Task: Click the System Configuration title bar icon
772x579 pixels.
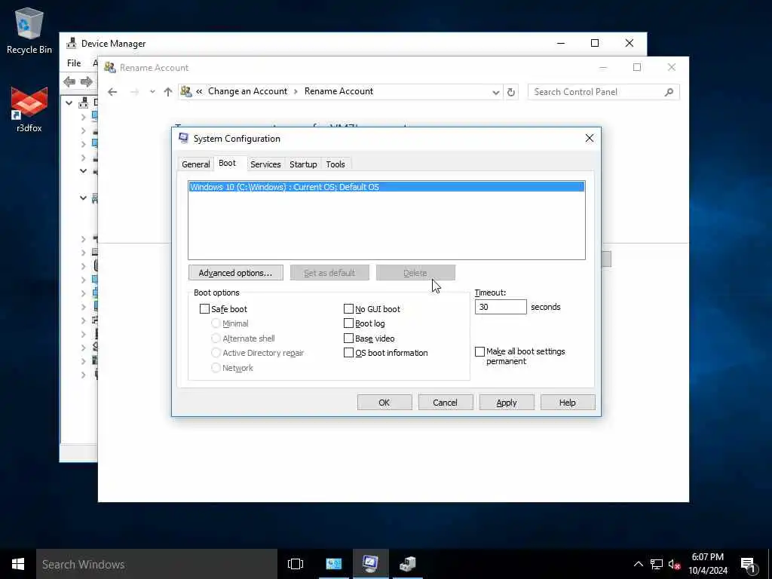Action: pos(184,139)
